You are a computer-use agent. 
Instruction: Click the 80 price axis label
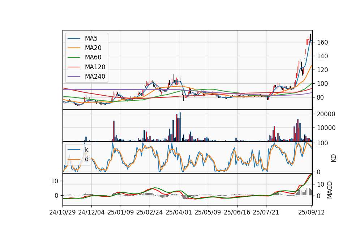click(321, 97)
